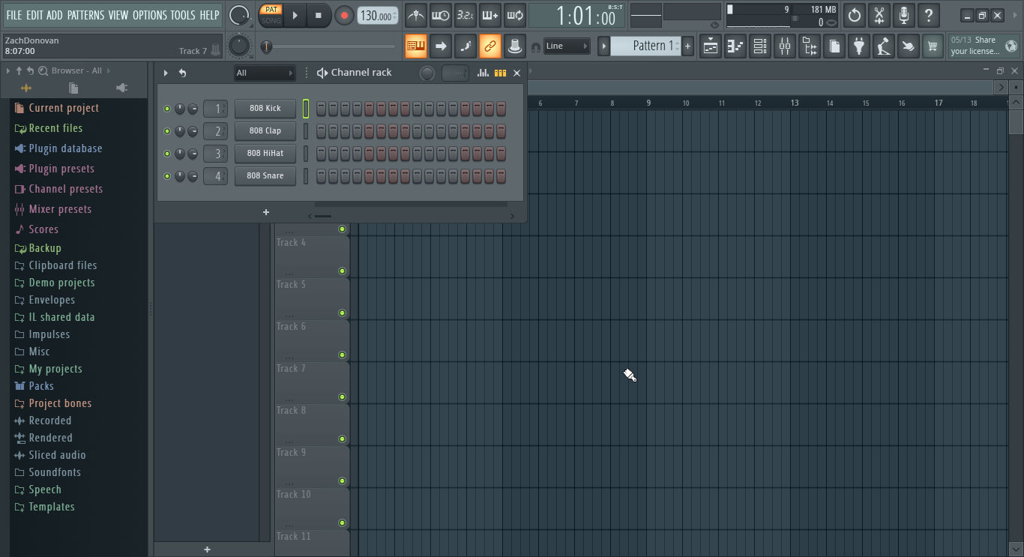Screen dimensions: 1024x557
Task: Toggle the overdub/blend recording button
Action: pyautogui.click(x=490, y=15)
